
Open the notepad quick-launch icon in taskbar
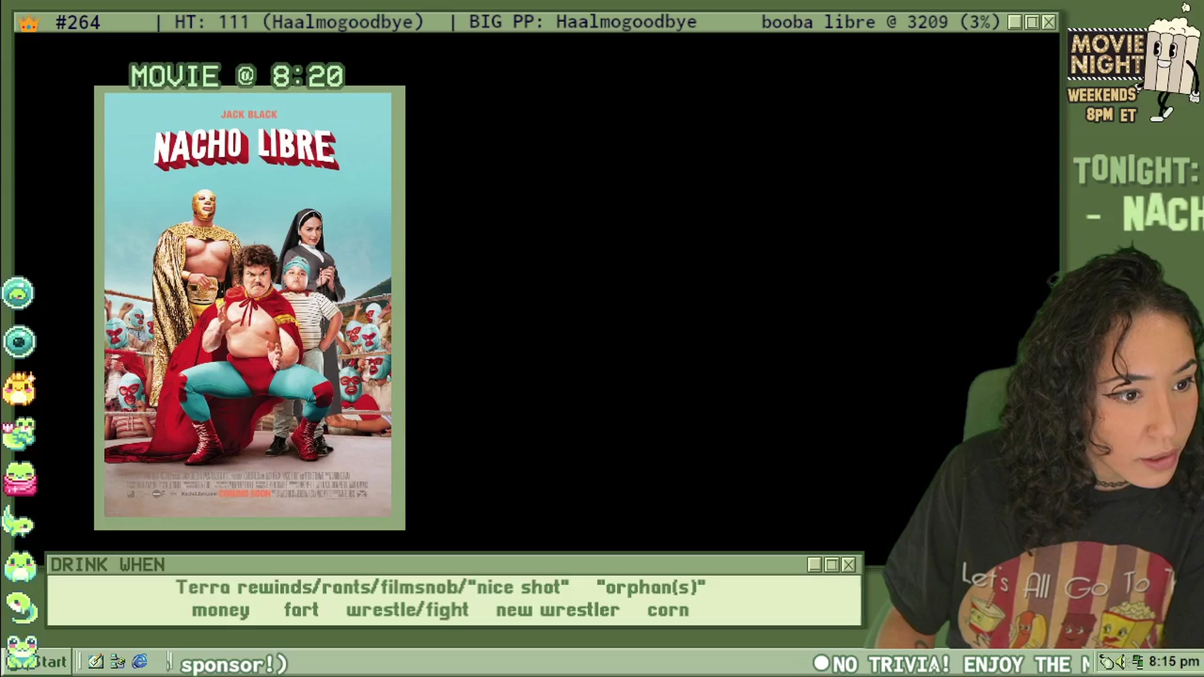point(96,661)
